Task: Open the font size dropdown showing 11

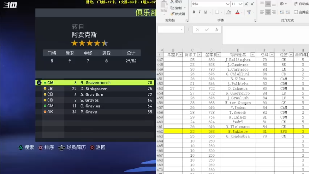Action: point(240,4)
